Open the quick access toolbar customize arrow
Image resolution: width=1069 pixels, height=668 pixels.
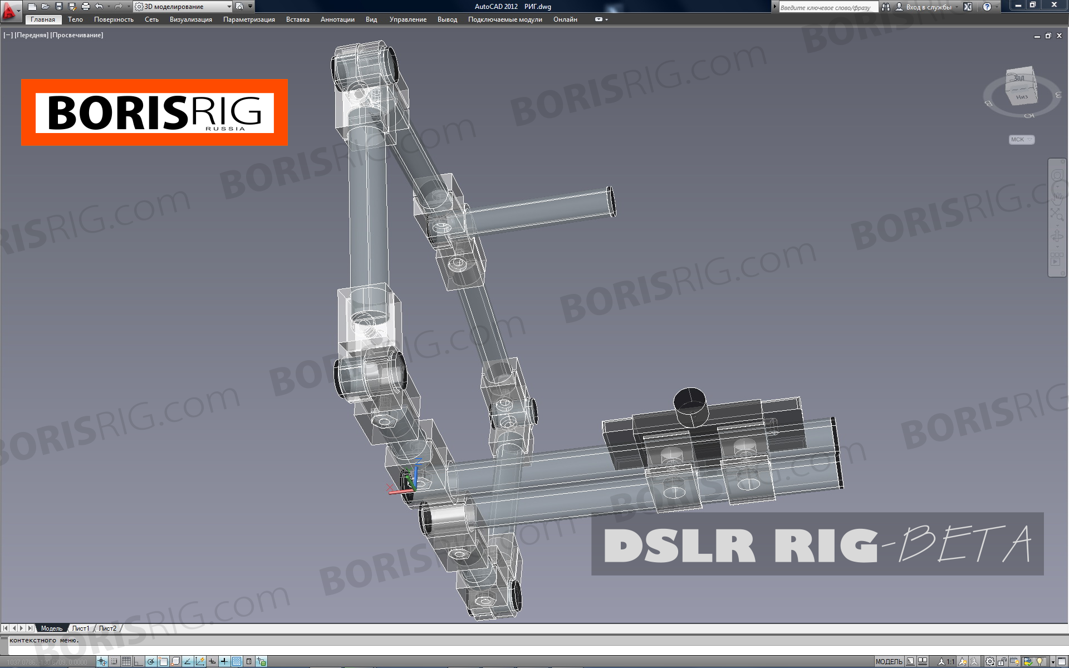point(250,7)
